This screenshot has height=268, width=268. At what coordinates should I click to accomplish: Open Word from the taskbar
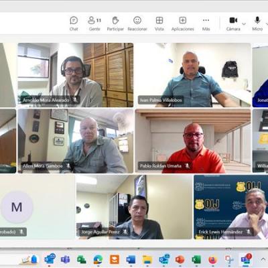(131, 259)
